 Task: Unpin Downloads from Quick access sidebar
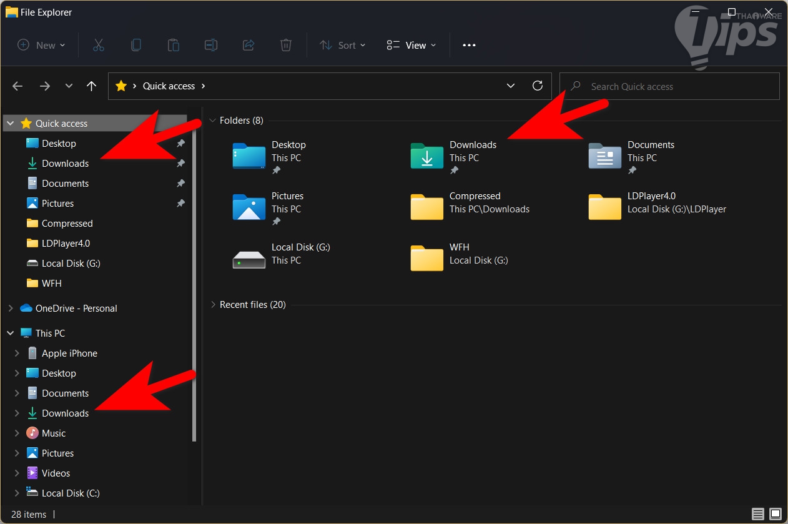click(180, 164)
